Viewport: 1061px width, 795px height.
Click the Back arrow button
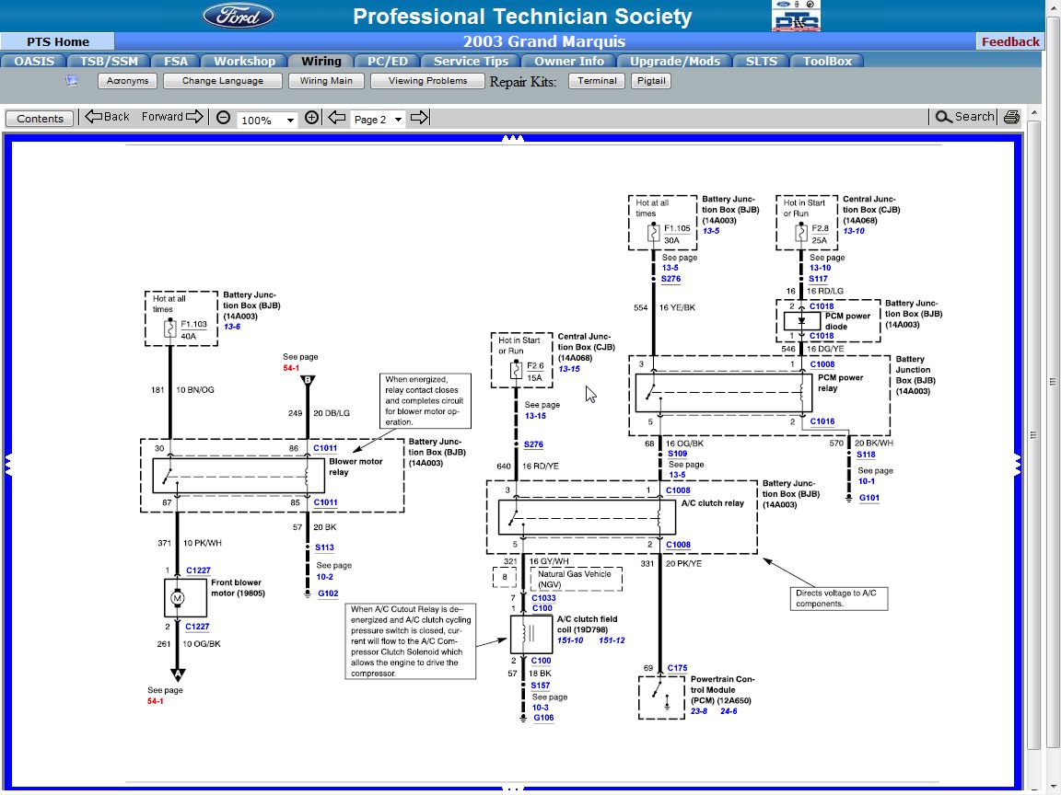107,117
